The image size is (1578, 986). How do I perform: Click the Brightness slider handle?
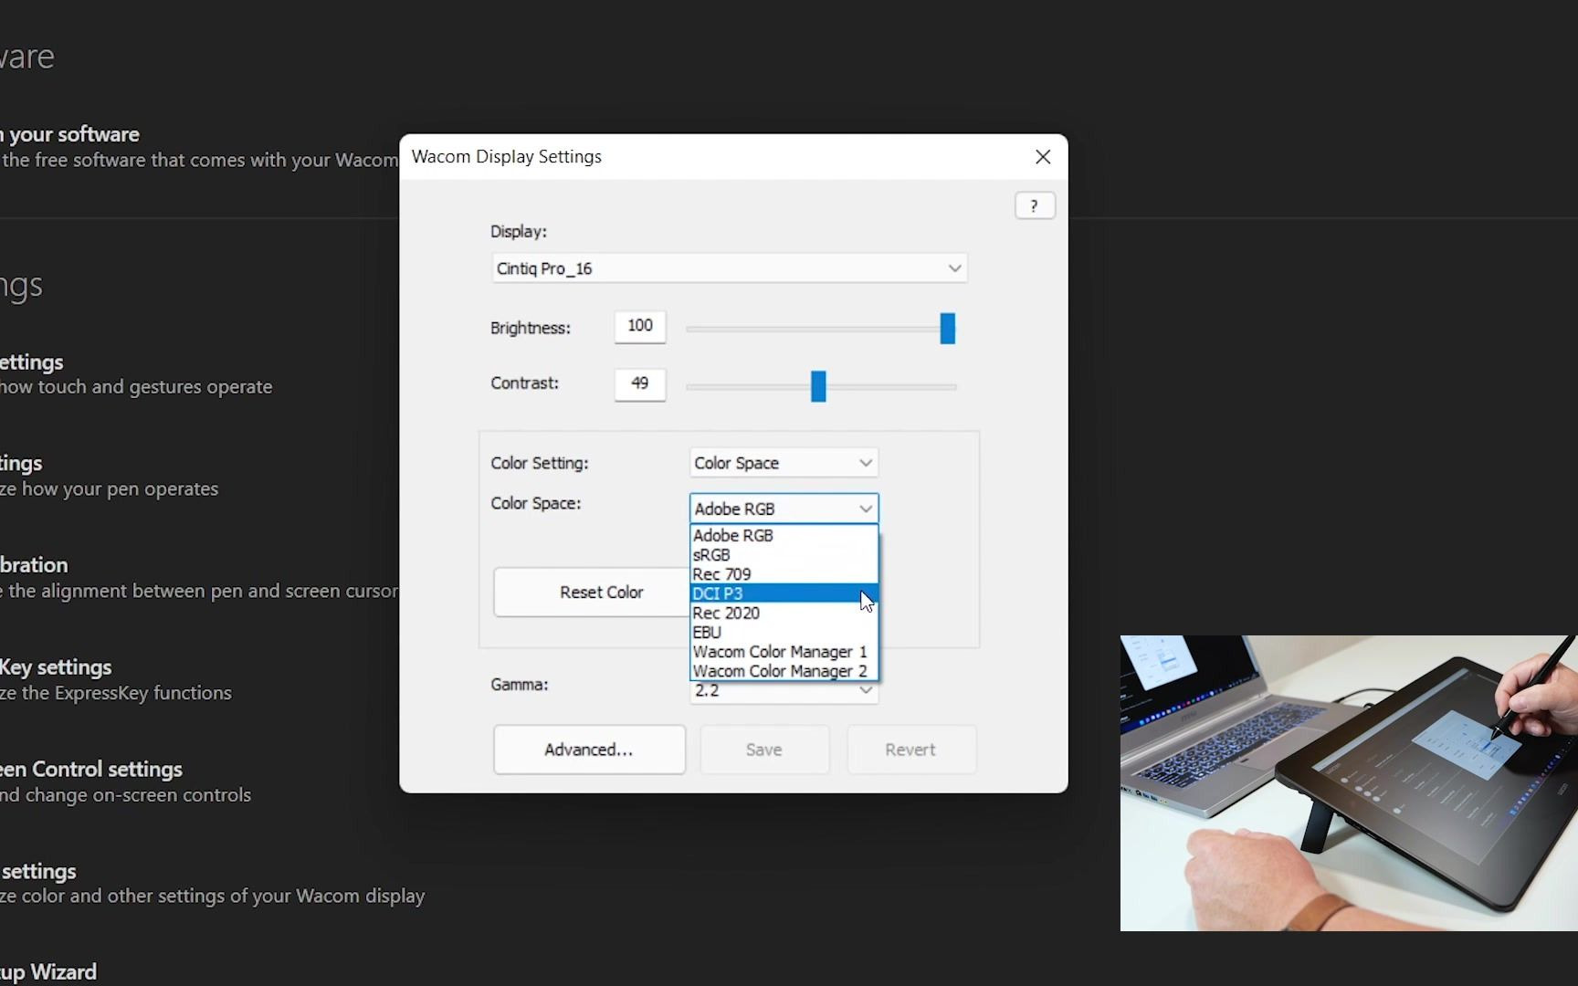(x=946, y=329)
